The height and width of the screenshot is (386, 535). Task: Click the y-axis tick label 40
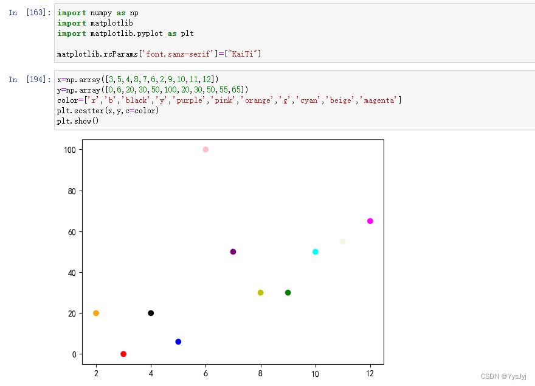[x=72, y=273]
